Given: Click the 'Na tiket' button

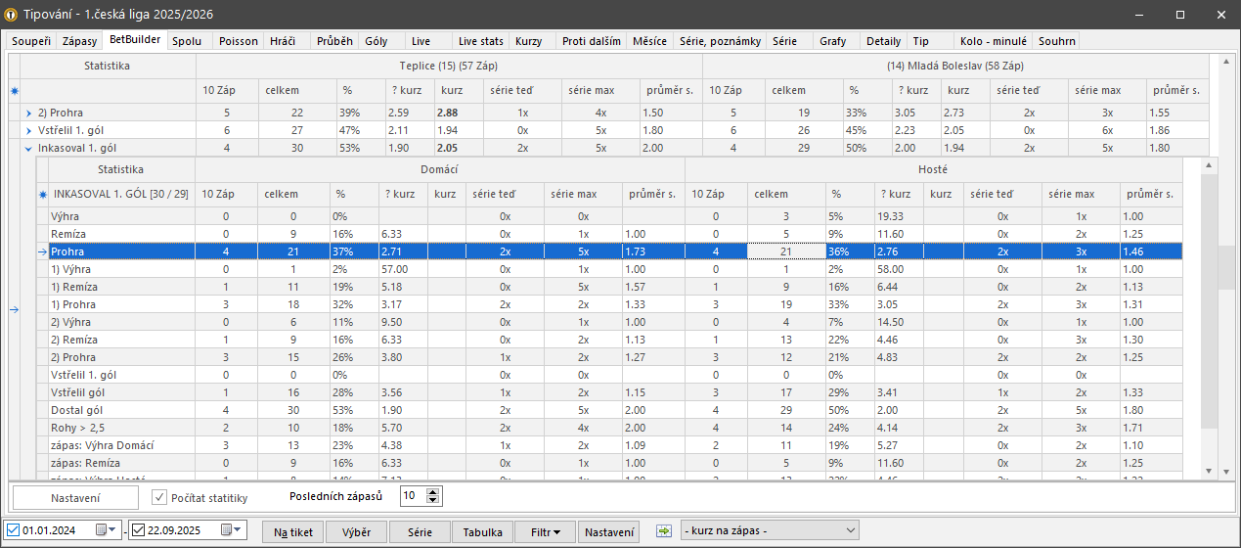Looking at the screenshot, I should point(293,531).
